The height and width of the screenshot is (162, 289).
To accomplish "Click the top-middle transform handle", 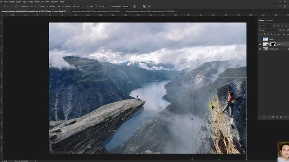I will click(219, 77).
